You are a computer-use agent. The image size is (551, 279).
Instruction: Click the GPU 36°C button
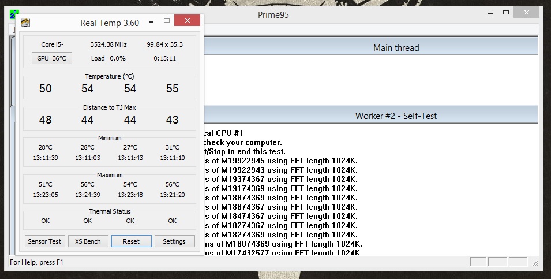coord(51,58)
